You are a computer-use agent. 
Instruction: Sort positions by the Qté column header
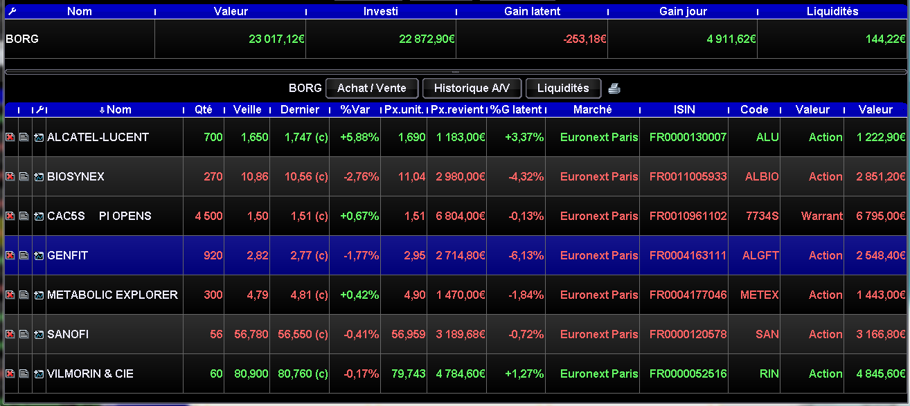(x=204, y=109)
